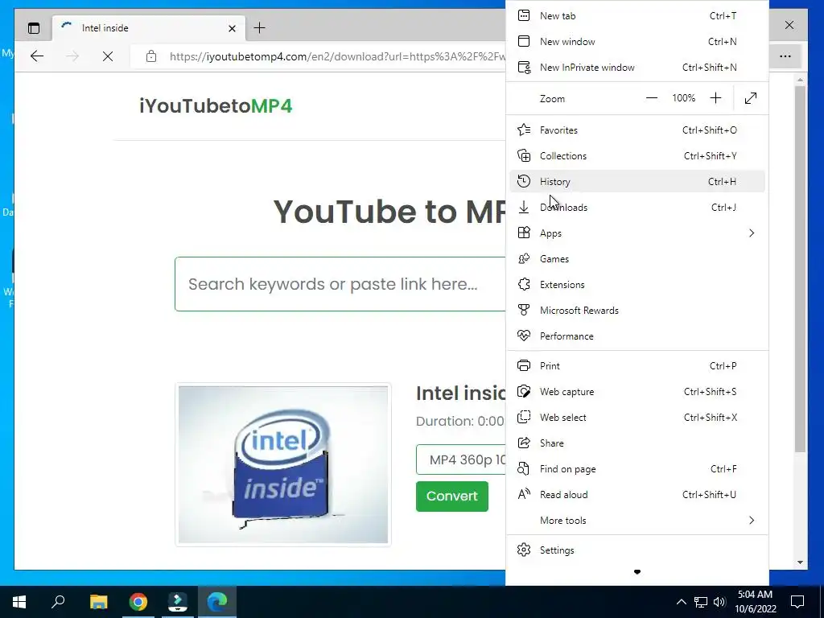Open the notification center icon
Viewport: 824px width, 618px height.
coord(797,602)
